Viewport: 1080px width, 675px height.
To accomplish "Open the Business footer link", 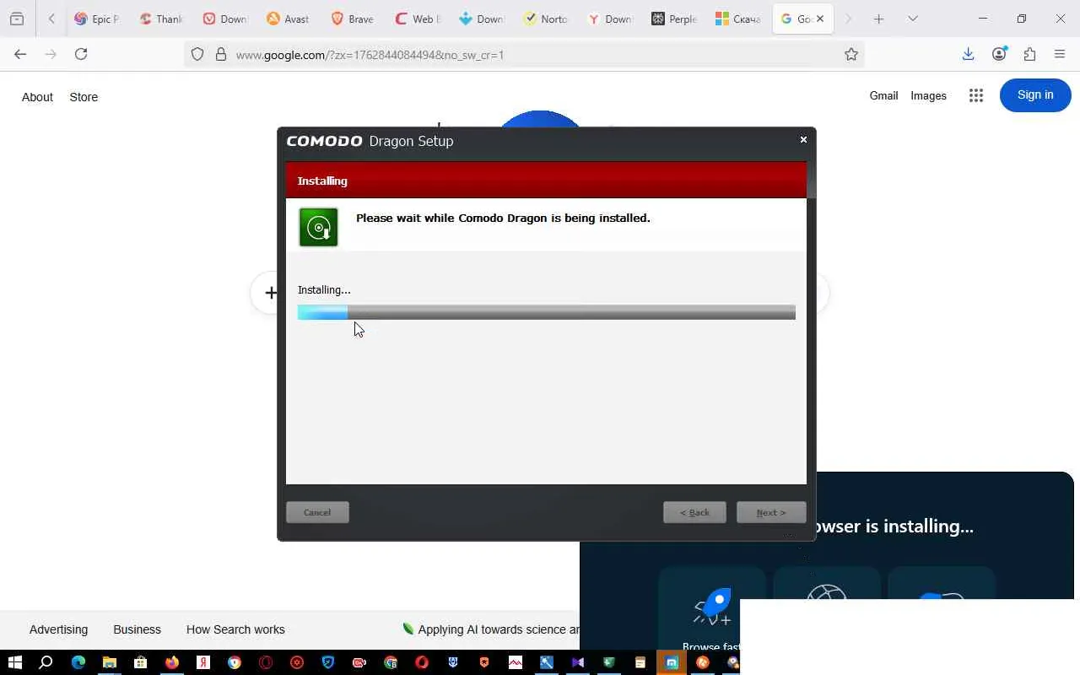I will [x=137, y=629].
